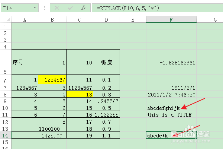Click cell with 11234567
Screen dimensions: 223x149
80,88
